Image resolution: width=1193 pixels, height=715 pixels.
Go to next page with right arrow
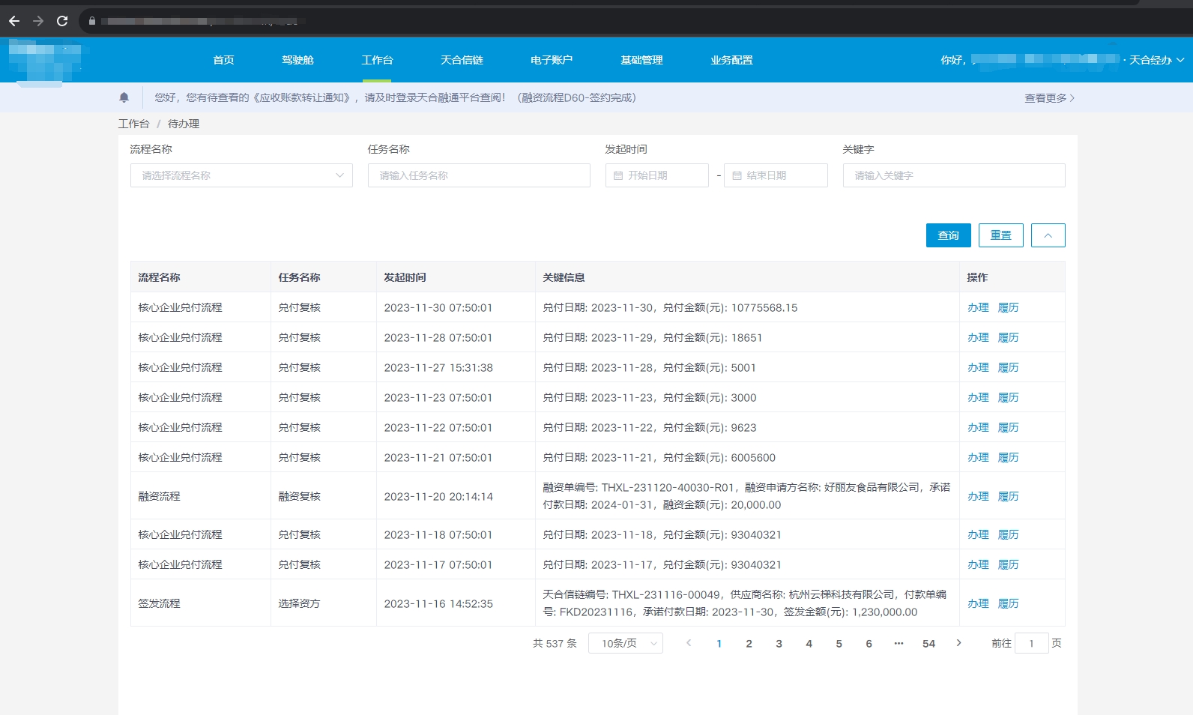click(958, 643)
